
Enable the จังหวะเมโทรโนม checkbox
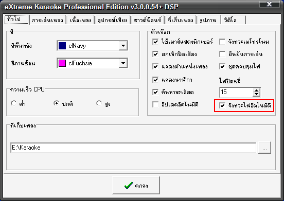pyautogui.click(x=222, y=42)
